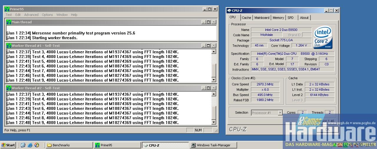Click the Start button

[8, 145]
